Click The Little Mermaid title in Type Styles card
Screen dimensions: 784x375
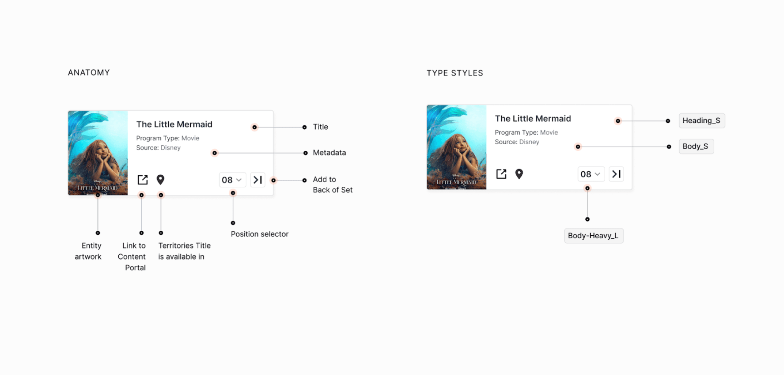[x=533, y=119]
